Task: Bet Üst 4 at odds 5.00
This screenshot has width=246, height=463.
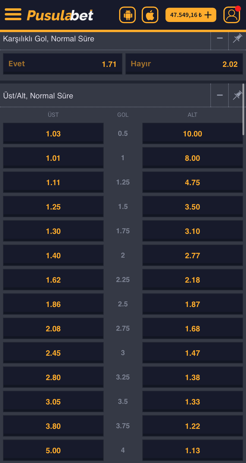Action: coord(53,451)
